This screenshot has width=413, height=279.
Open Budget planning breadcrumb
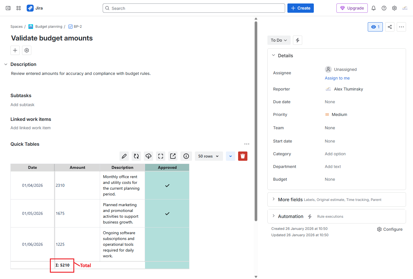coord(48,27)
